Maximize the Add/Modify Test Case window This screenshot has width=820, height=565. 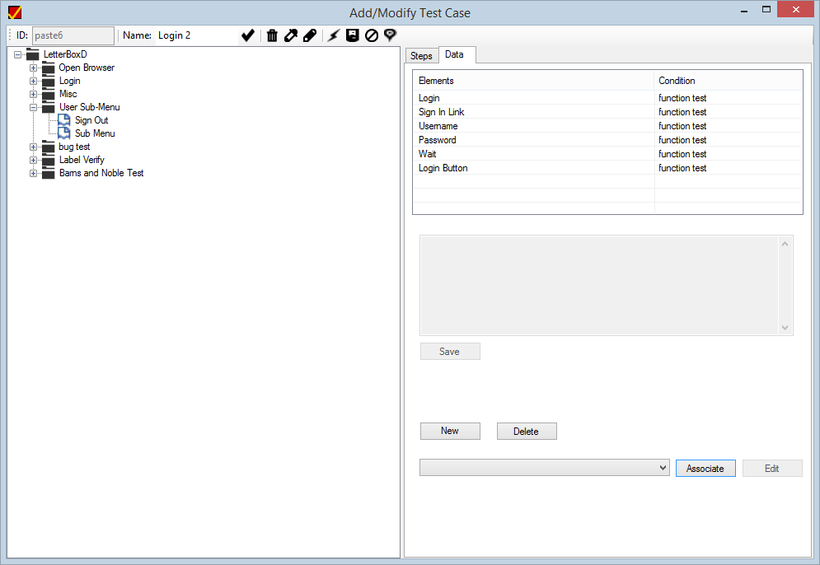766,9
